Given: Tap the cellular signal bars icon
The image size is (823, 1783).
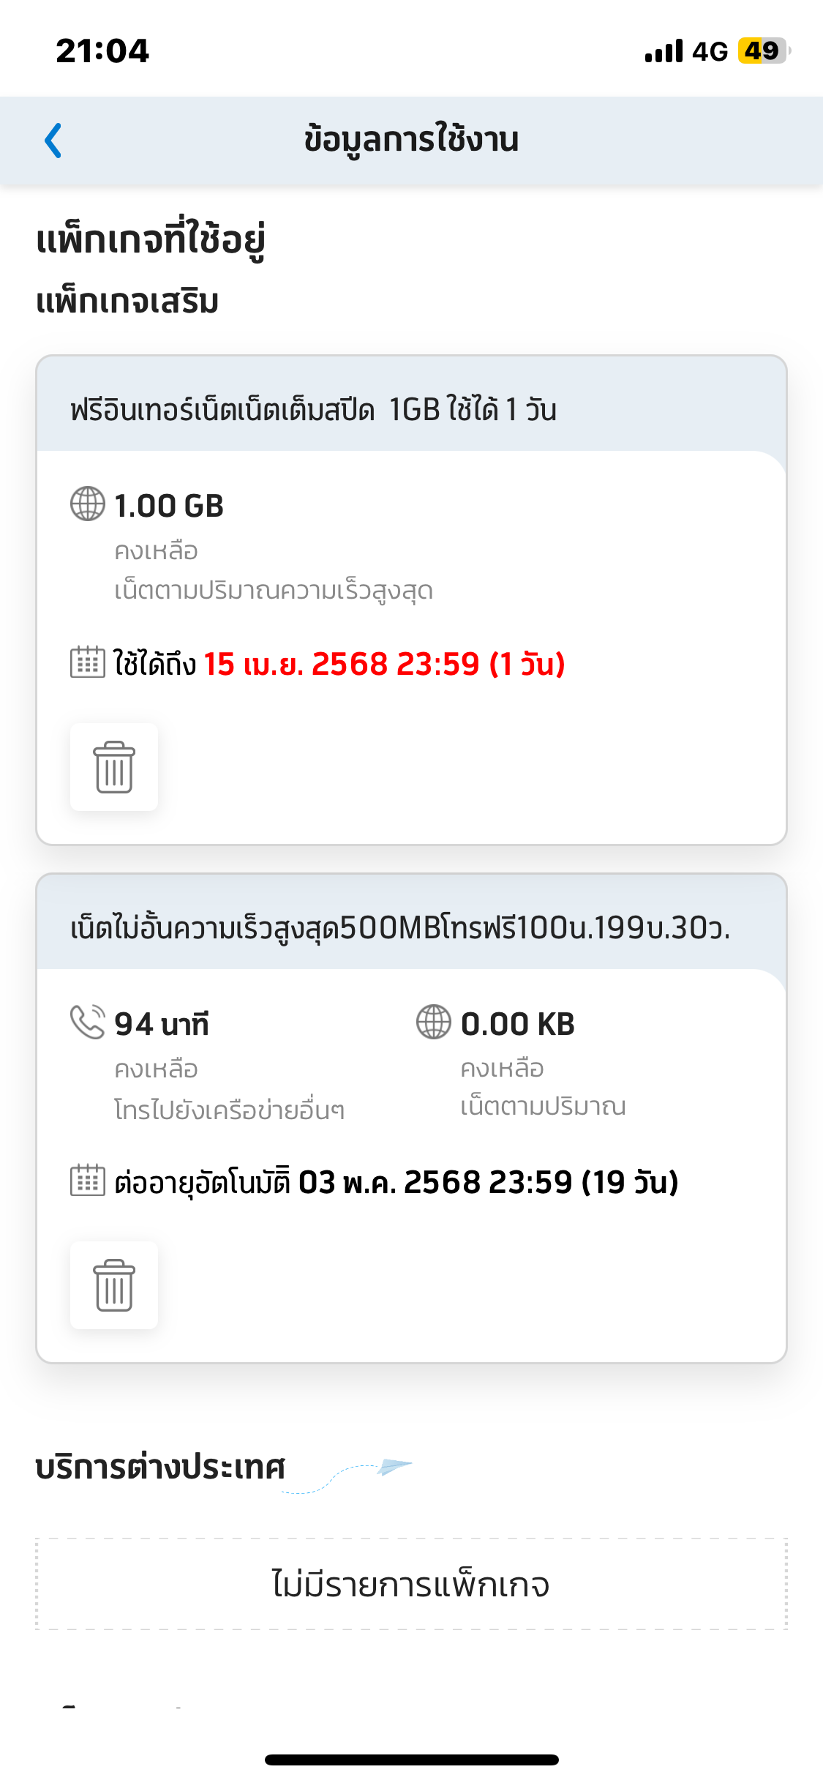Looking at the screenshot, I should (x=664, y=51).
